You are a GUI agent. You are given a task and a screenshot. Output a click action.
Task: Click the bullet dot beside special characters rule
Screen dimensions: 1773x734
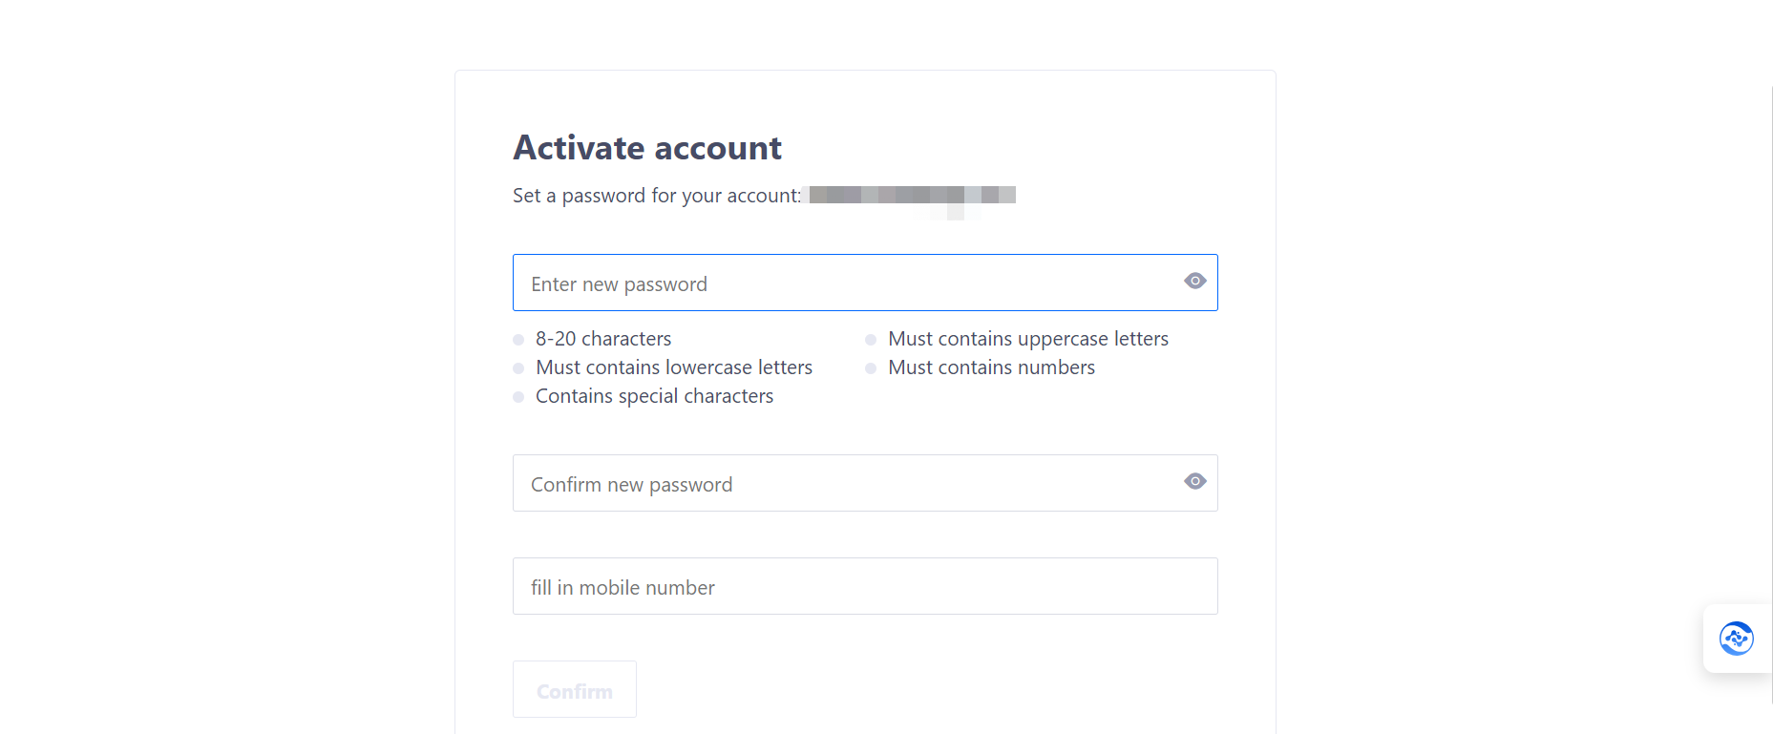coord(518,397)
